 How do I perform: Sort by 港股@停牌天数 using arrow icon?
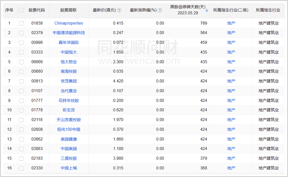pyautogui.click(x=207, y=10)
